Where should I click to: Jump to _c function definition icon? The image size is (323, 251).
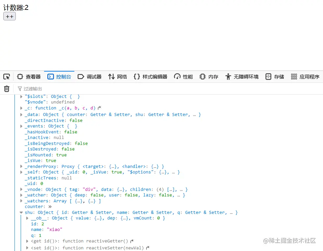pyautogui.click(x=99, y=108)
